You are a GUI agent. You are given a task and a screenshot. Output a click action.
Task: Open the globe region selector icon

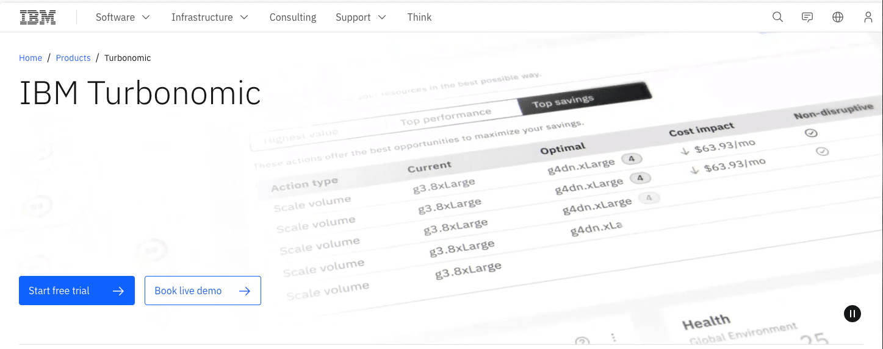click(838, 17)
